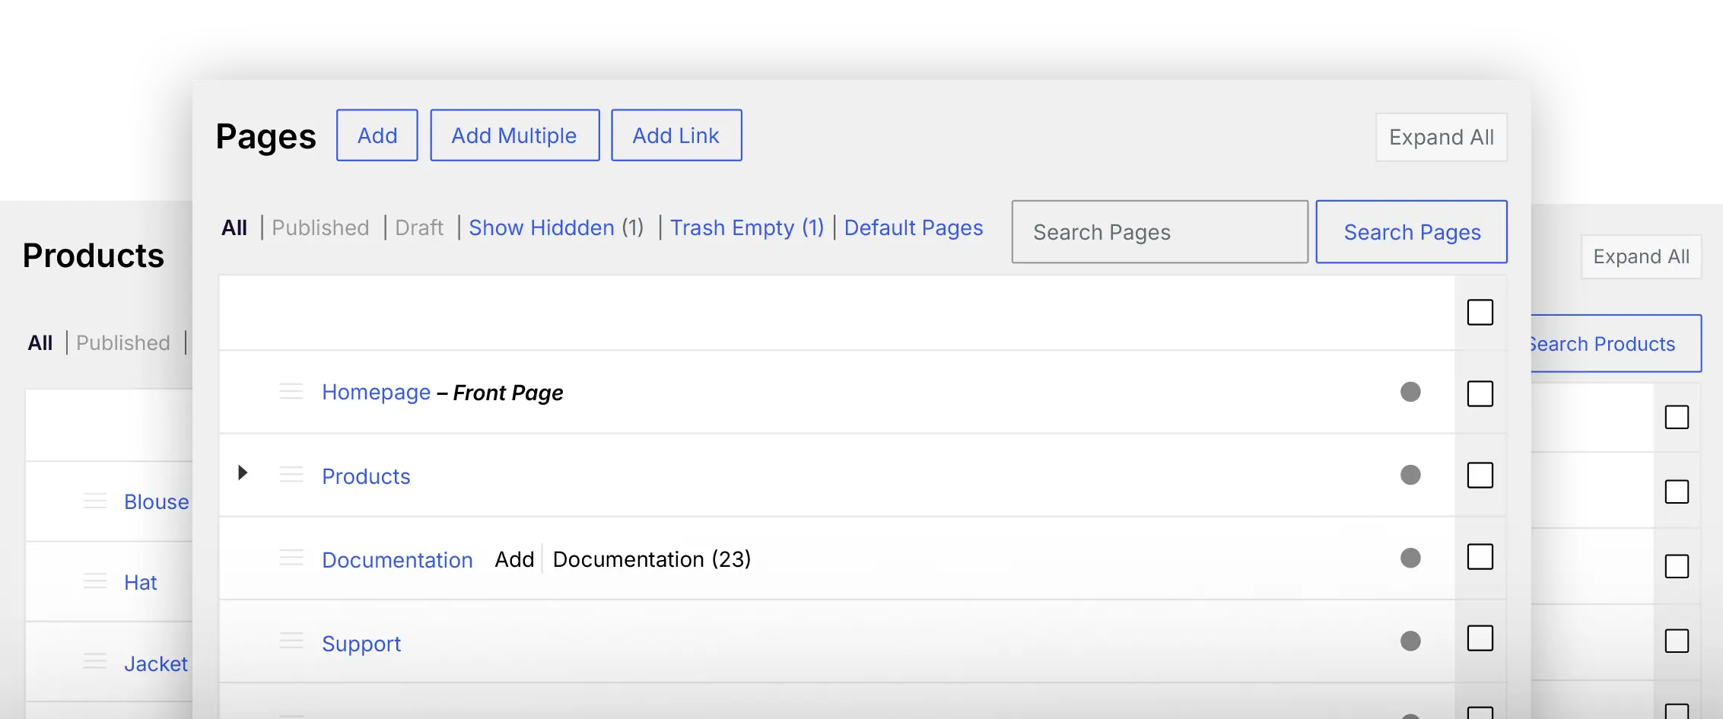
Task: Open the Documentation page link
Action: (x=397, y=560)
